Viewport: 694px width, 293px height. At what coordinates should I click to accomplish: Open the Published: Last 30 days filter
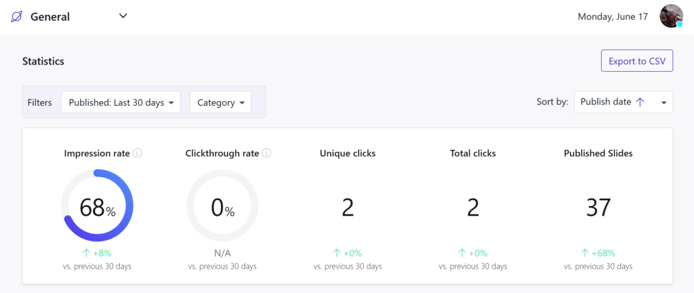pos(121,102)
